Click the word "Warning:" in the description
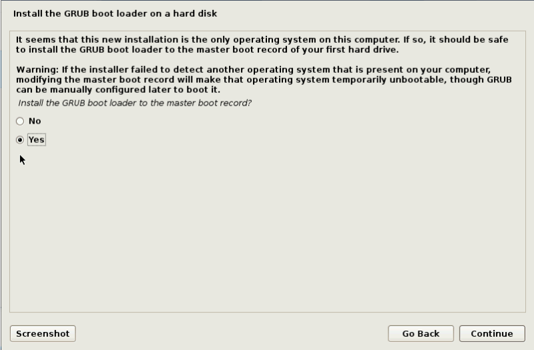 37,69
